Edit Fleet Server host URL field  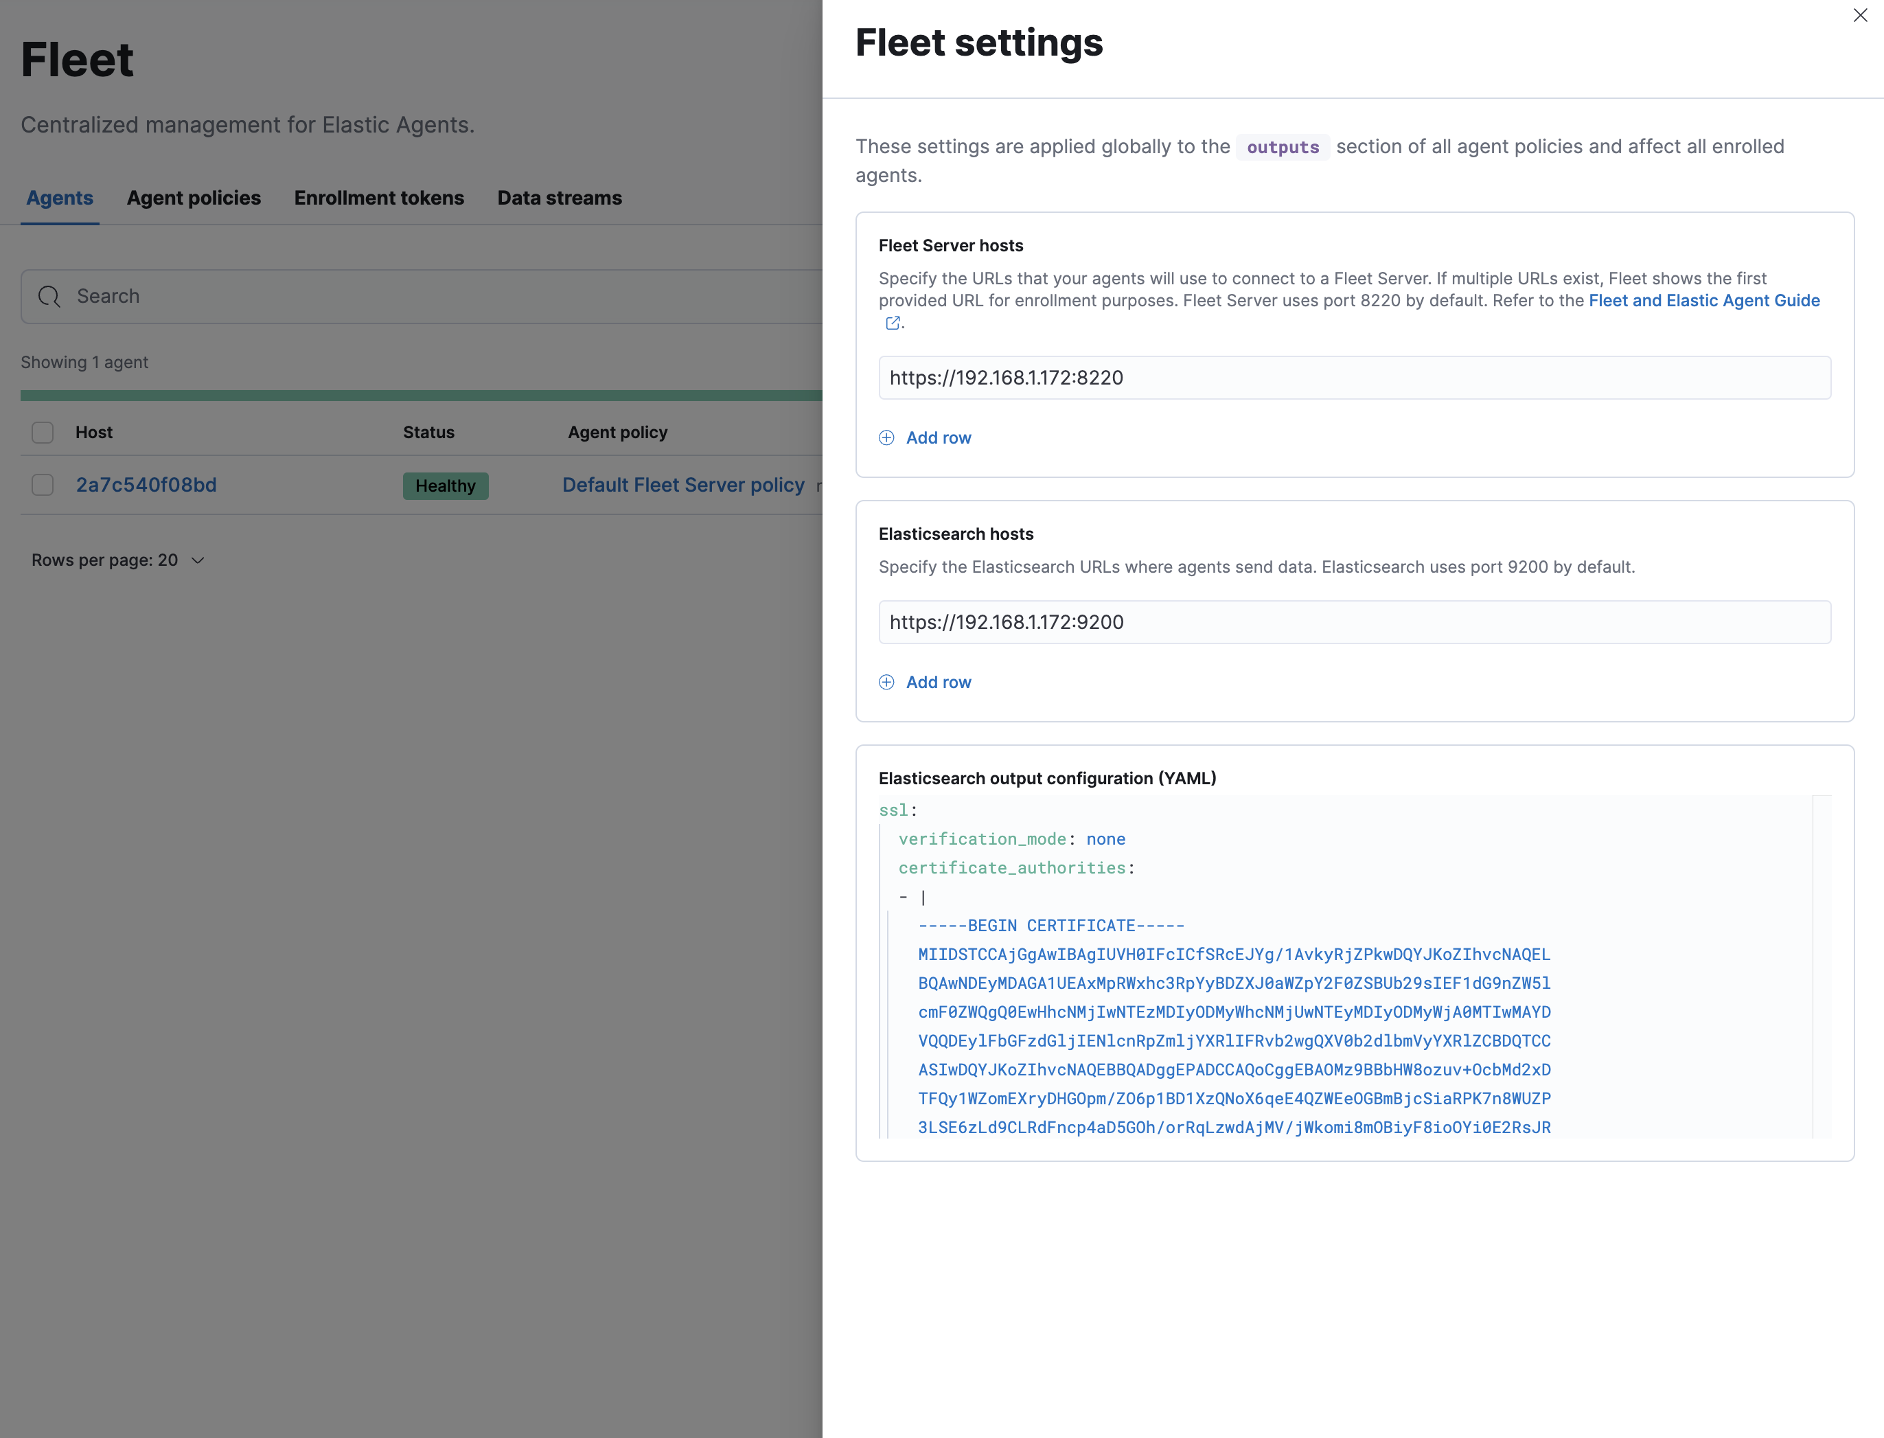click(x=1353, y=378)
